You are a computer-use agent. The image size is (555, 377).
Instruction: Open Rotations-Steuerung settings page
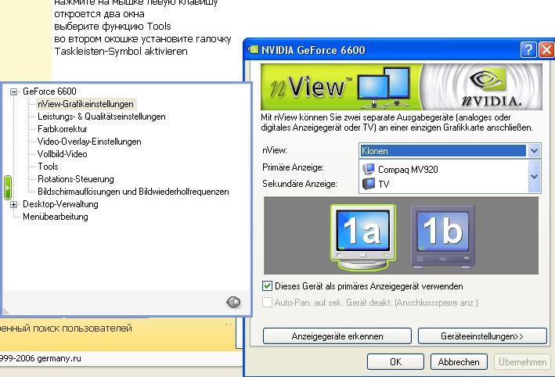[75, 179]
